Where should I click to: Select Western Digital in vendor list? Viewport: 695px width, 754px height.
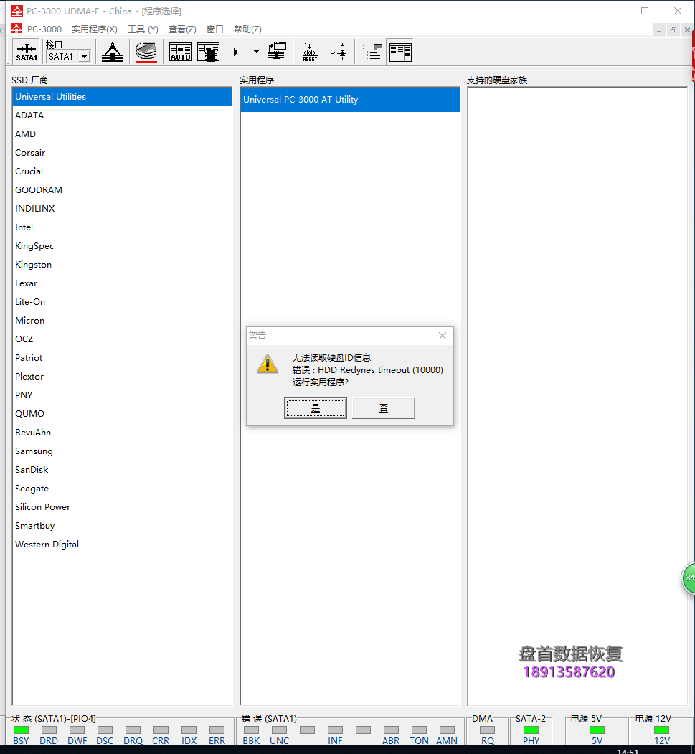pos(122,545)
